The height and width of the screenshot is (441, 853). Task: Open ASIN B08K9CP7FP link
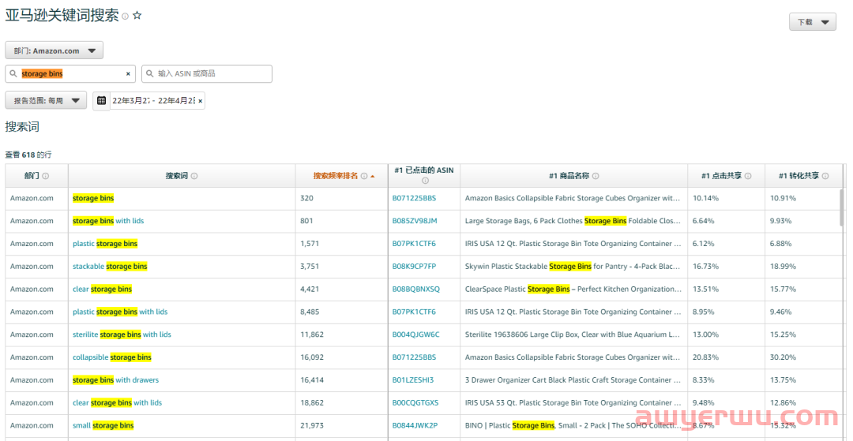[x=414, y=267]
